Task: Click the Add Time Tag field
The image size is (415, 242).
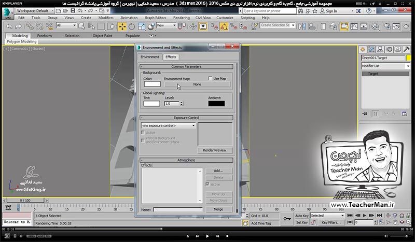Action: click(264, 223)
